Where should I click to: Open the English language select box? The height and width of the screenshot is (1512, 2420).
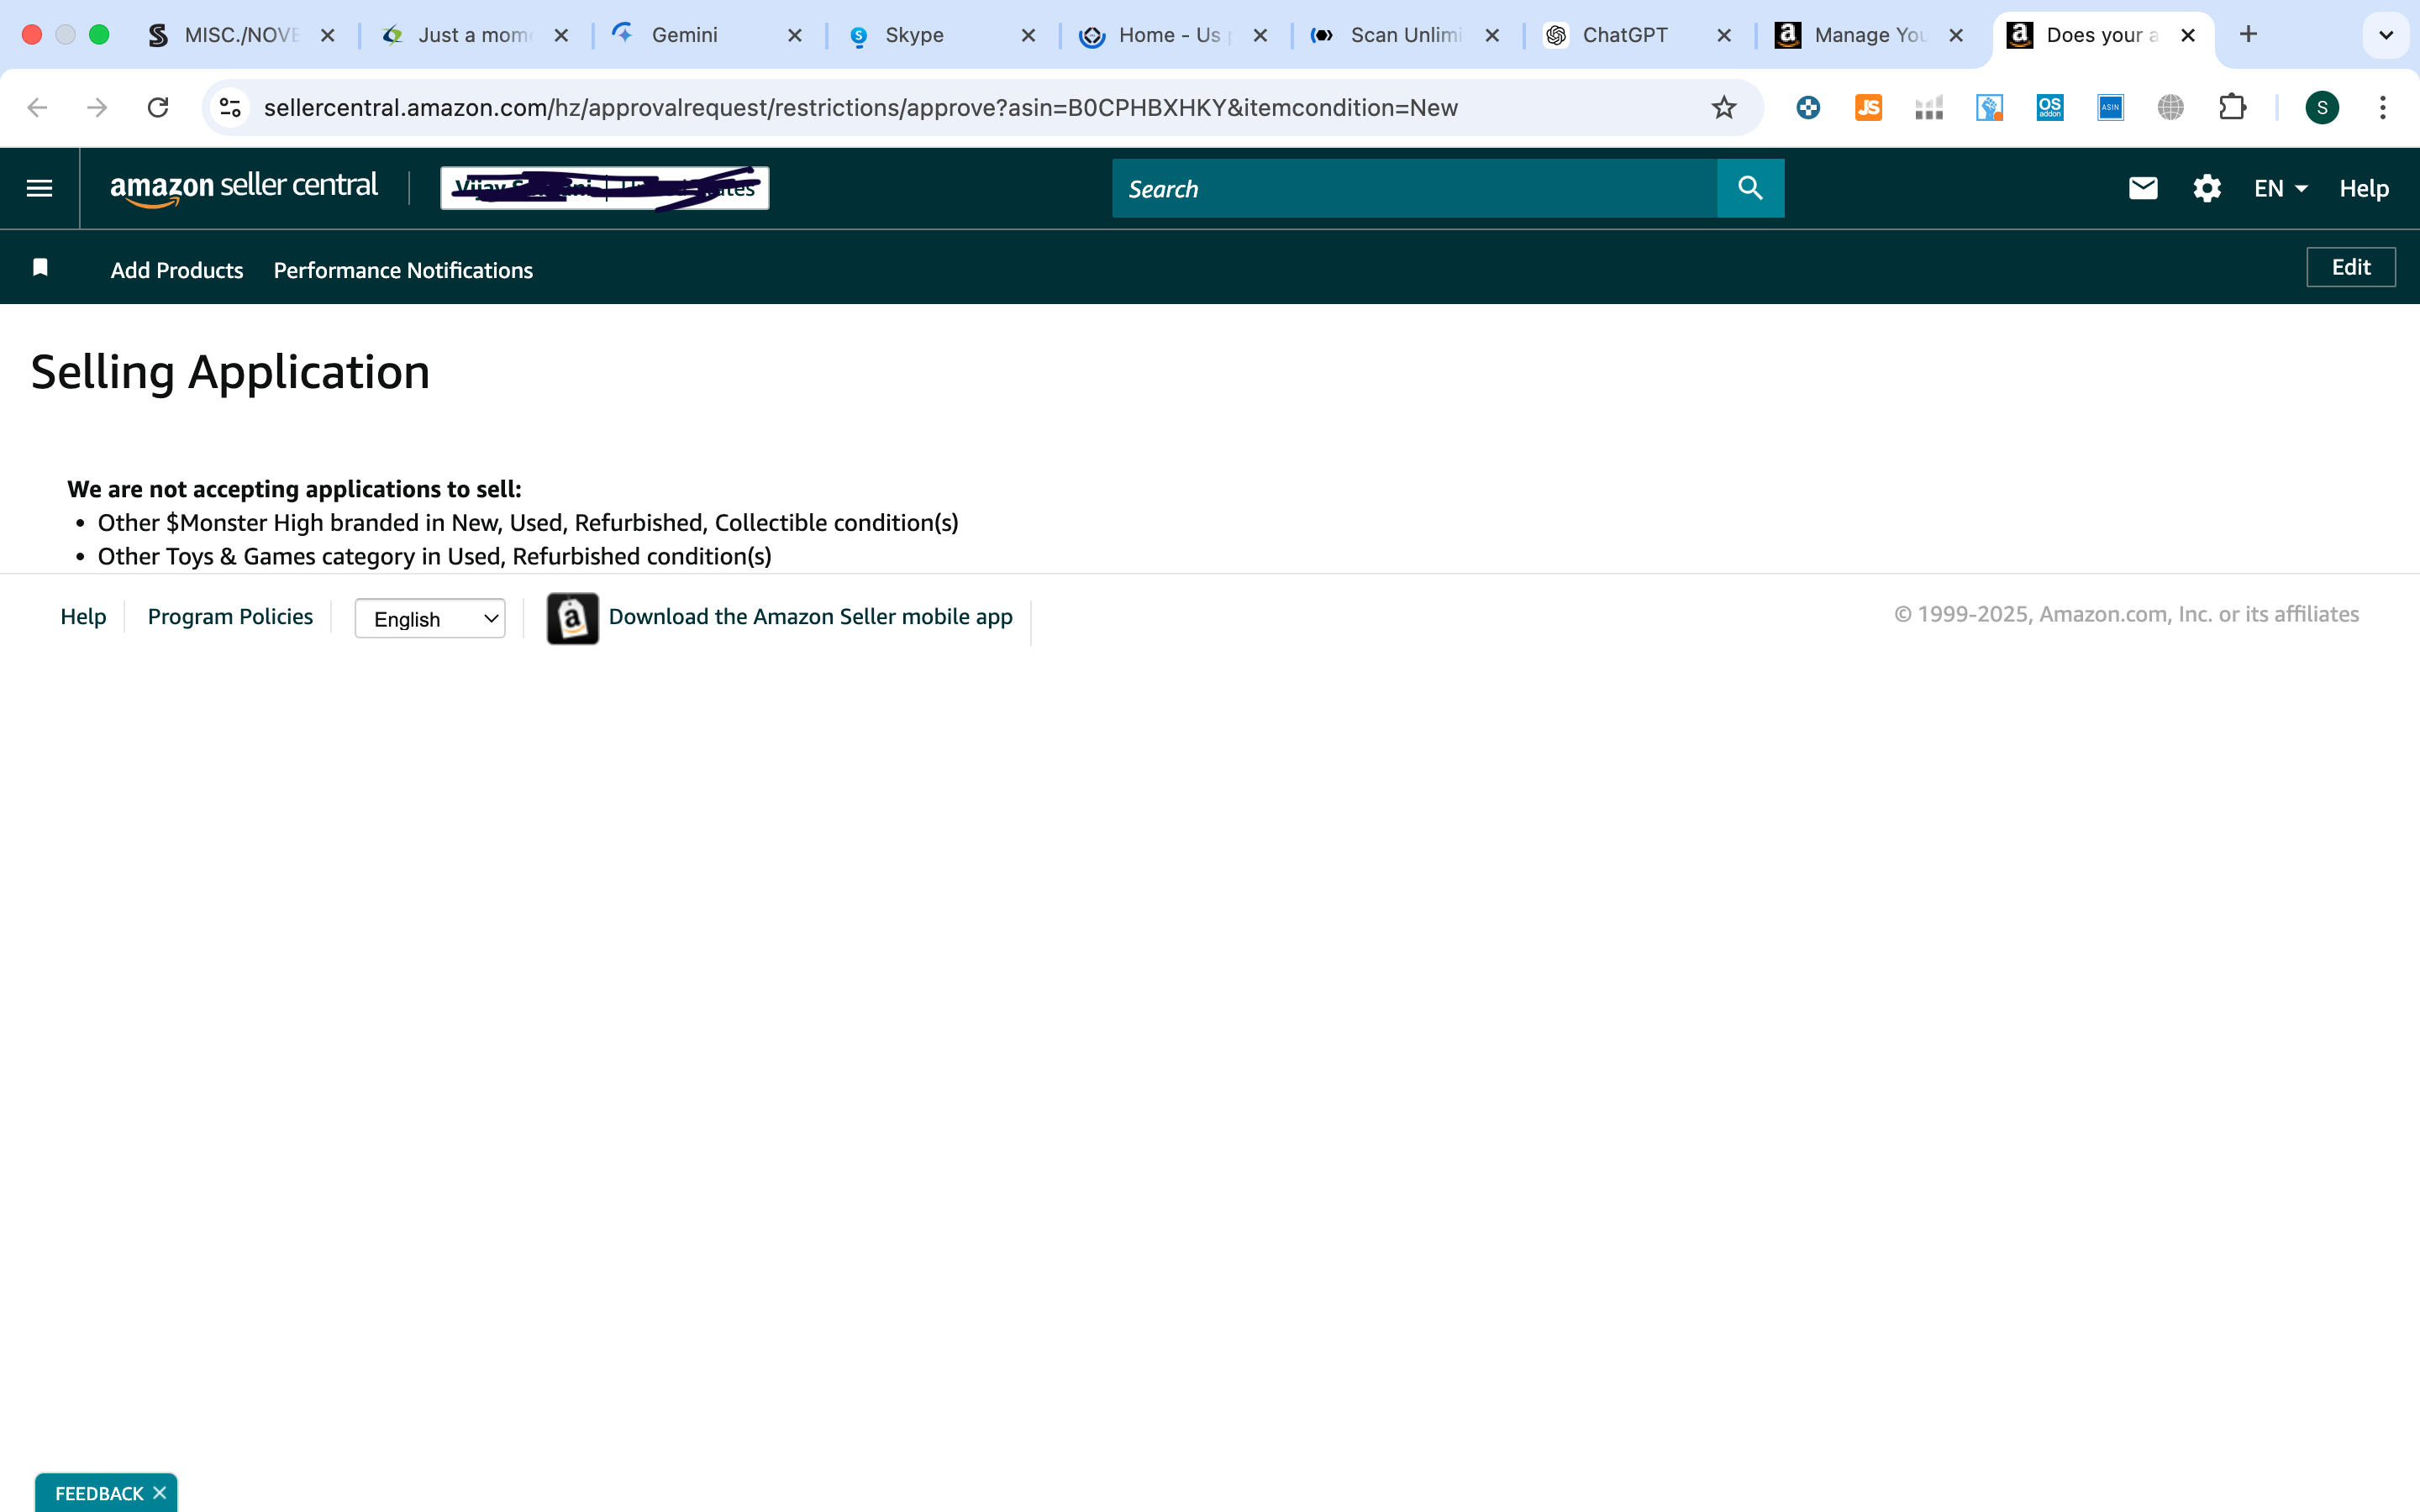click(x=430, y=619)
